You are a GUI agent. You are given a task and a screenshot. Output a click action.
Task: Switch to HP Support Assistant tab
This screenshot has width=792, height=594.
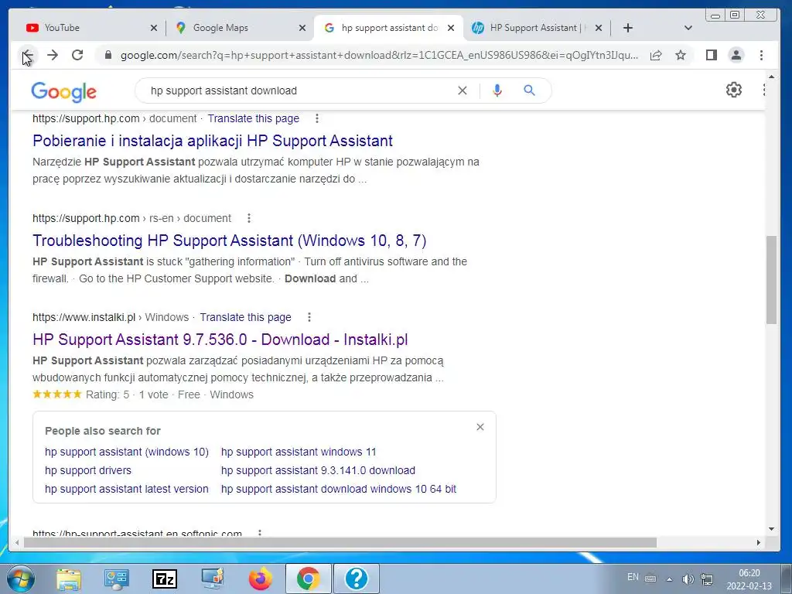[535, 28]
